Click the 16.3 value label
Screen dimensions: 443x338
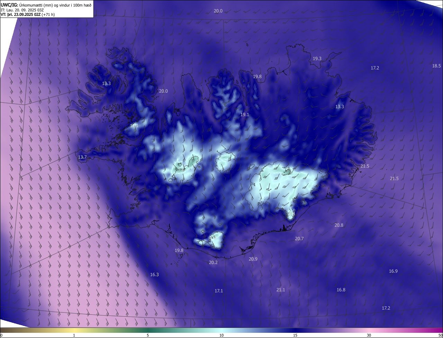(154, 275)
